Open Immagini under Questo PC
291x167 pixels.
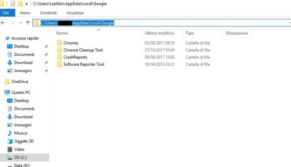[23, 125]
